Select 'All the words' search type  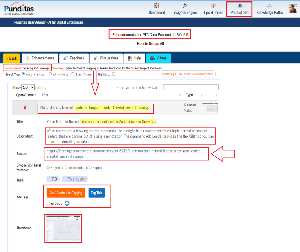click(x=50, y=74)
